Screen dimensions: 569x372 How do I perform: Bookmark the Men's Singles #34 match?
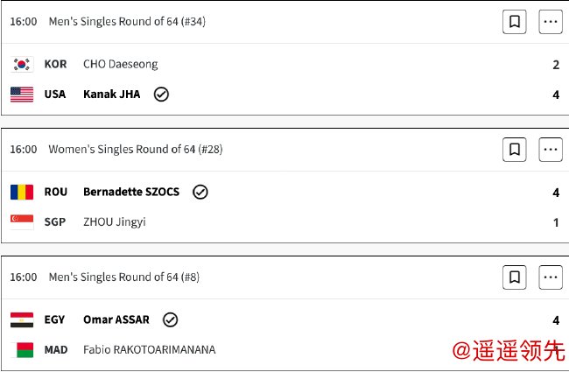click(515, 22)
